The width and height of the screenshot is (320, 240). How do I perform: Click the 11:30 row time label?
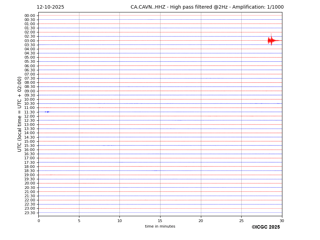tap(30, 112)
